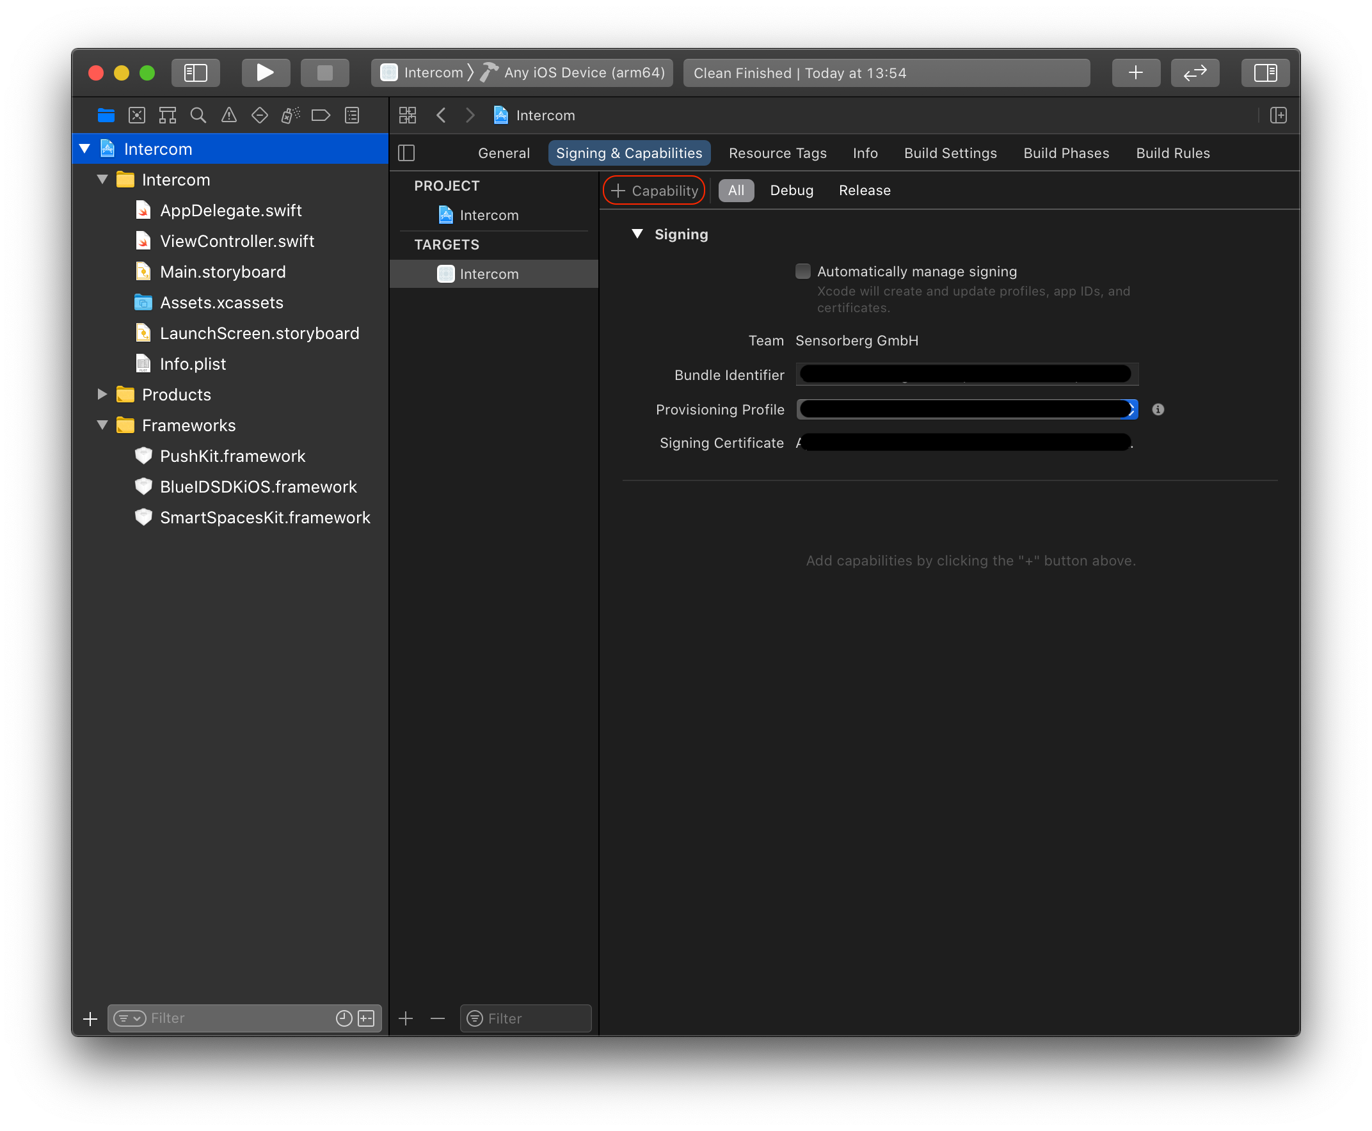The height and width of the screenshot is (1131, 1372).
Task: Open the Build Settings tab
Action: click(950, 153)
